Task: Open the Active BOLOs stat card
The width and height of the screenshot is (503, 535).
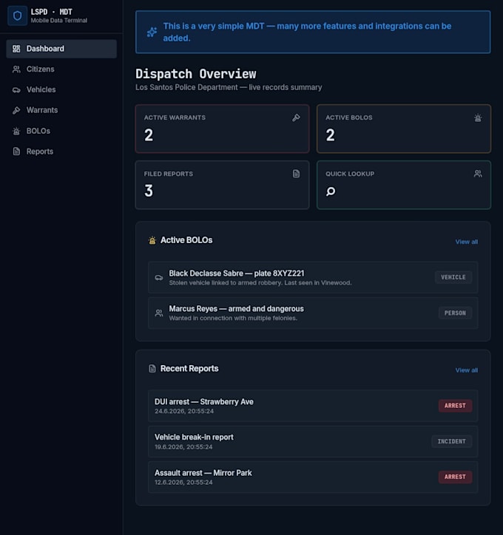Action: pyautogui.click(x=404, y=129)
